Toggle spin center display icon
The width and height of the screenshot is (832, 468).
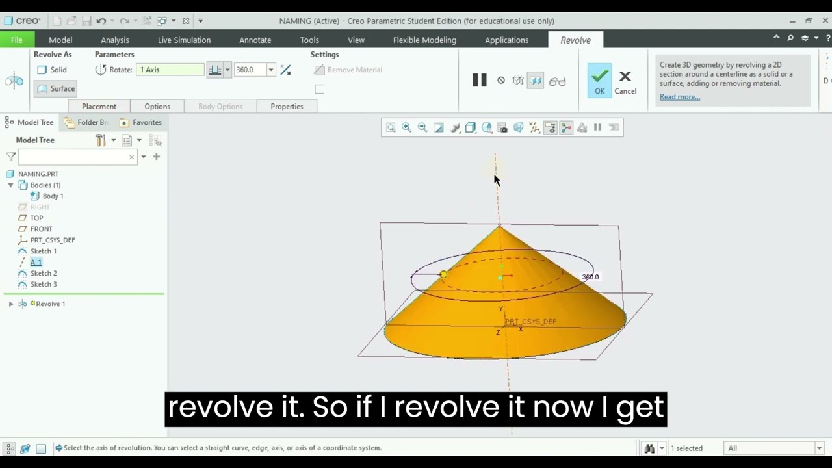tap(566, 127)
